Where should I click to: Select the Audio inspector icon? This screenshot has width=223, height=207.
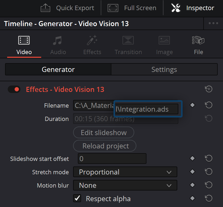click(58, 44)
